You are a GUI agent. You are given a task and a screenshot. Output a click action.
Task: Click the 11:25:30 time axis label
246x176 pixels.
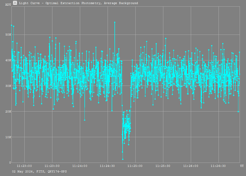tap(163, 166)
